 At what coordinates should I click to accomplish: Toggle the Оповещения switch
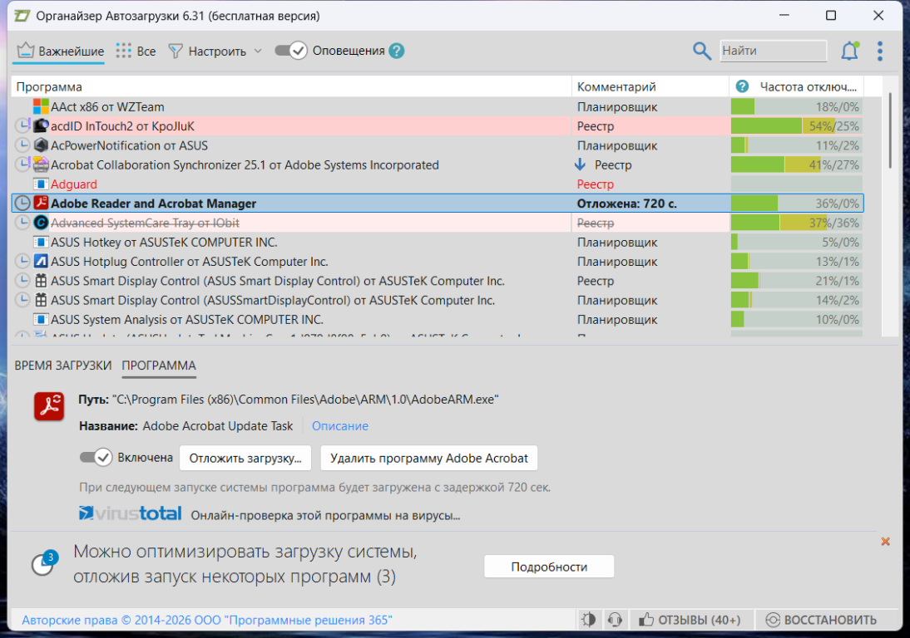[x=290, y=51]
